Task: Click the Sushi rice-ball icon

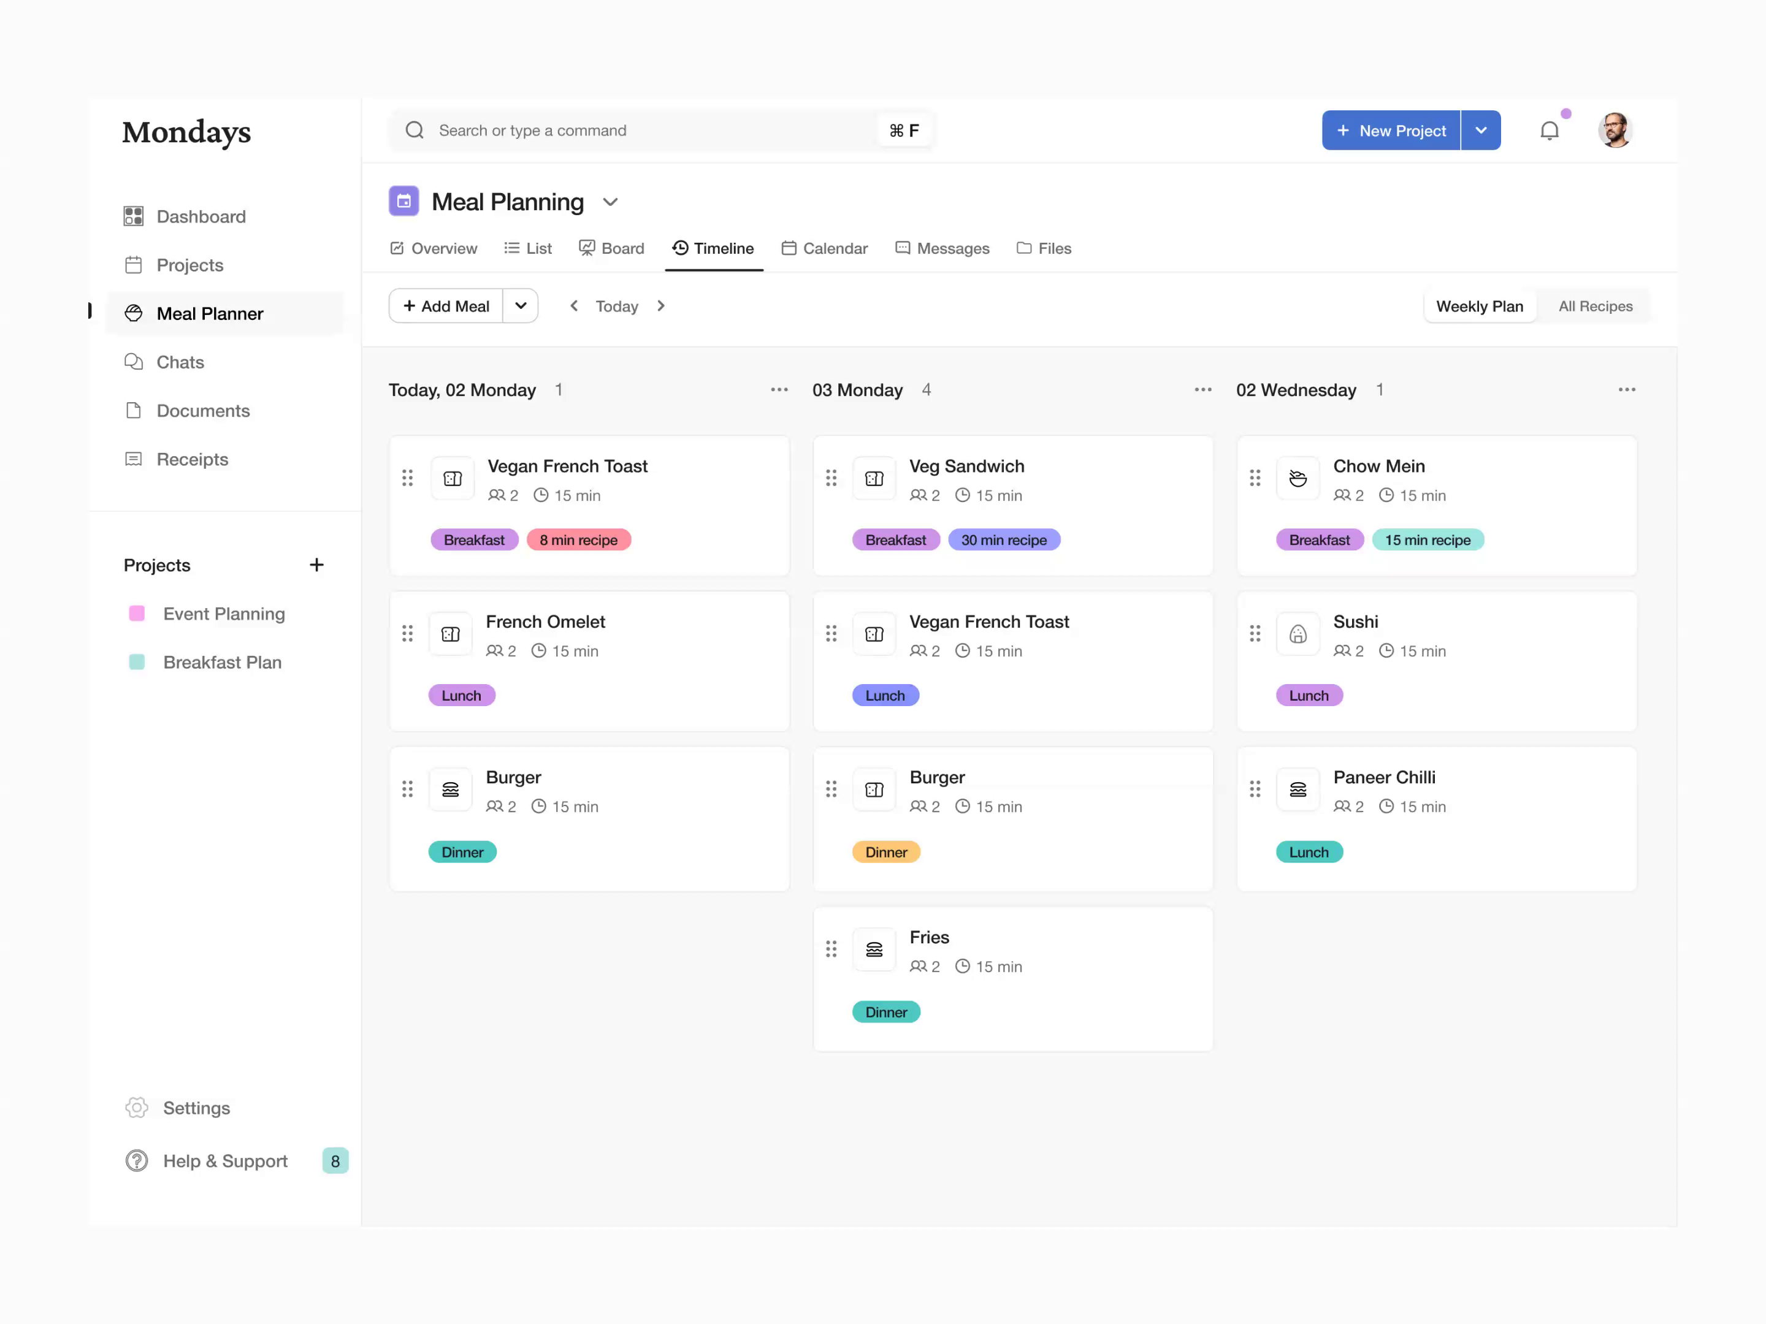Action: coord(1298,633)
